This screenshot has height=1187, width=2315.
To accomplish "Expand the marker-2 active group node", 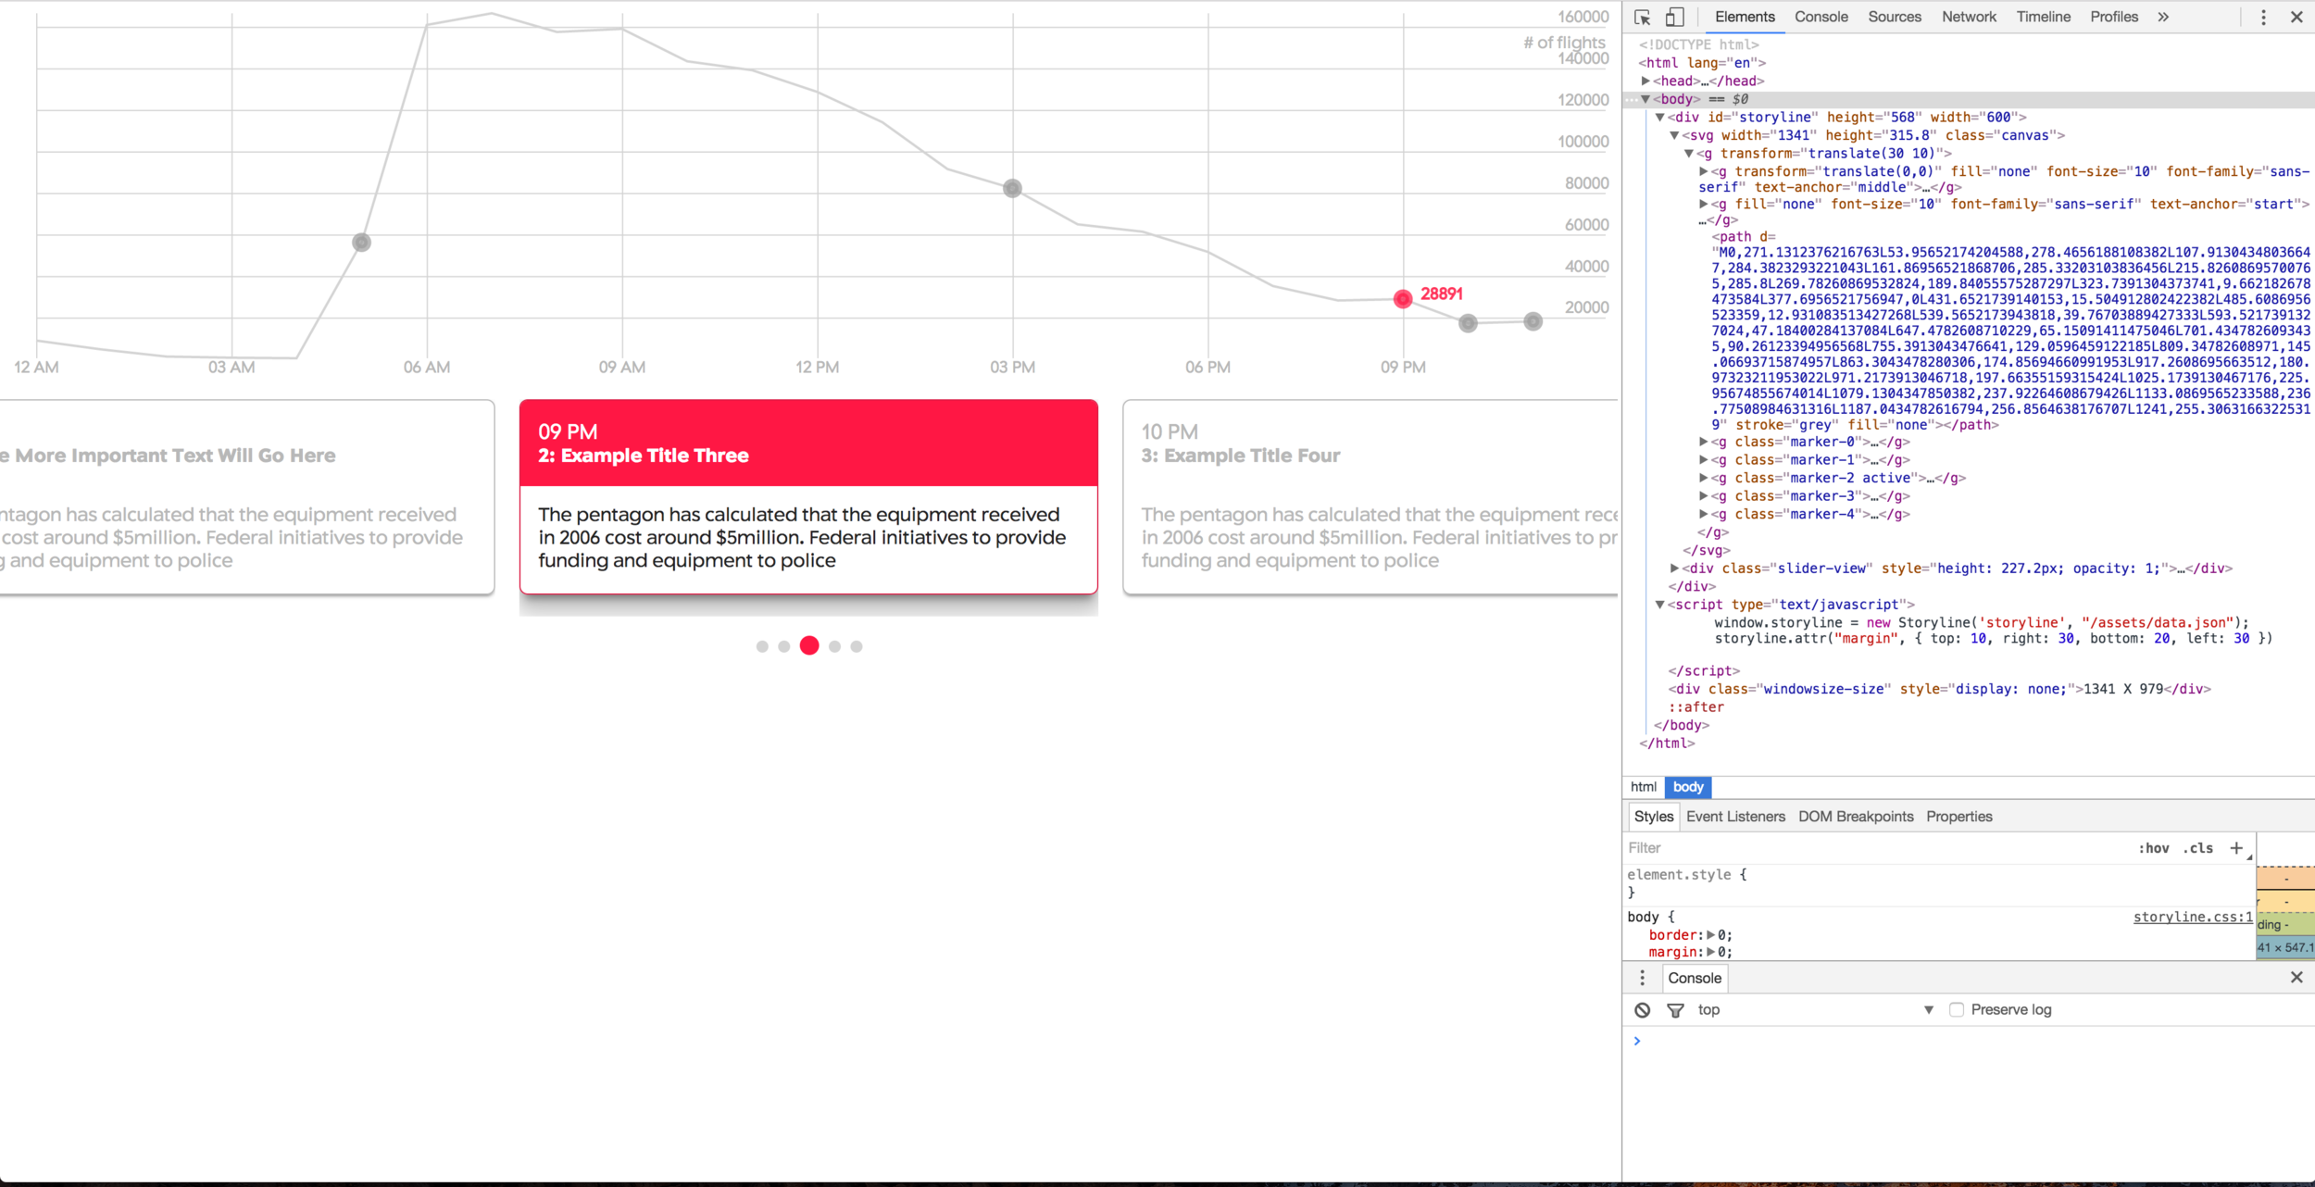I will point(1704,479).
